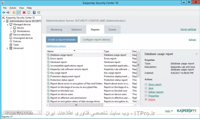Click the Errors report document icon
Viewport: 200px width, 119px height.
tap(48, 59)
